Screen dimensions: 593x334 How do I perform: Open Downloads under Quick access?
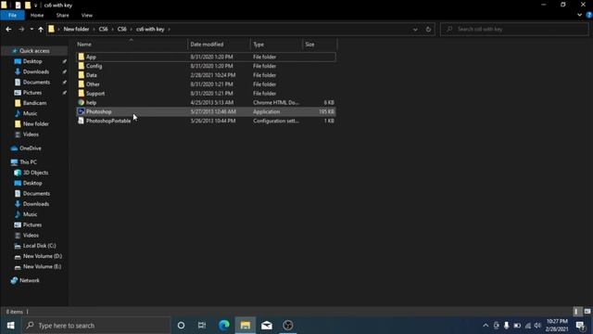[x=35, y=71]
